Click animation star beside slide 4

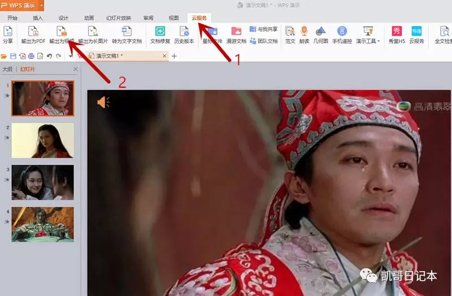point(7,222)
